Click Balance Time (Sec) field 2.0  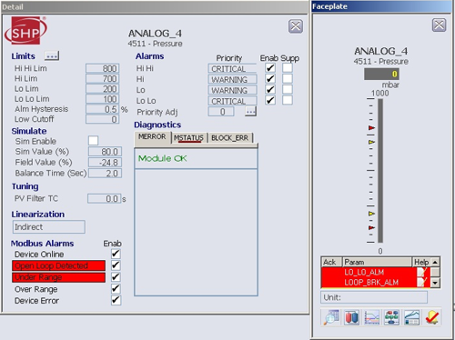(x=105, y=173)
